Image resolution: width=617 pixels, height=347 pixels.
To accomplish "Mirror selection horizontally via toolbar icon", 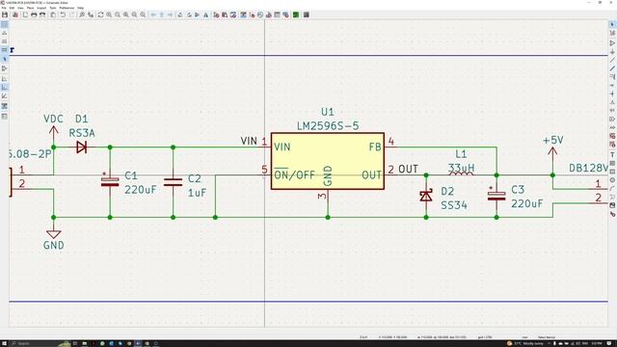I will point(205,14).
